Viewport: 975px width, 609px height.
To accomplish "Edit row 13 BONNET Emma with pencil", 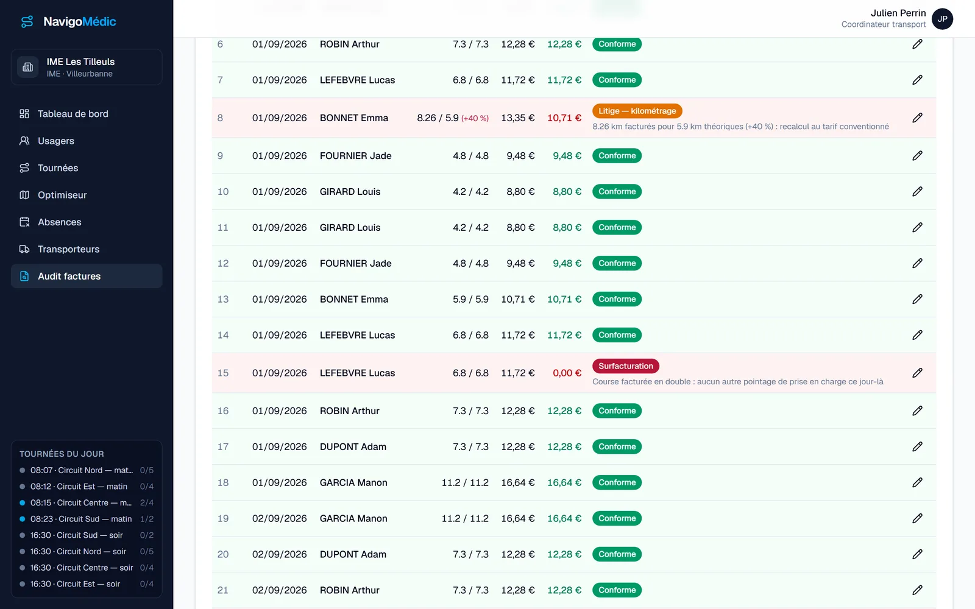I will [x=917, y=299].
